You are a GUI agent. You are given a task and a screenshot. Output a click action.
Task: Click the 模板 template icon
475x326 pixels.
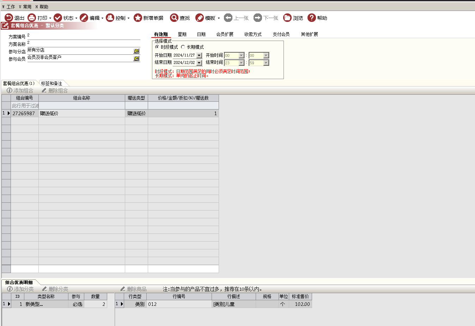pos(200,18)
